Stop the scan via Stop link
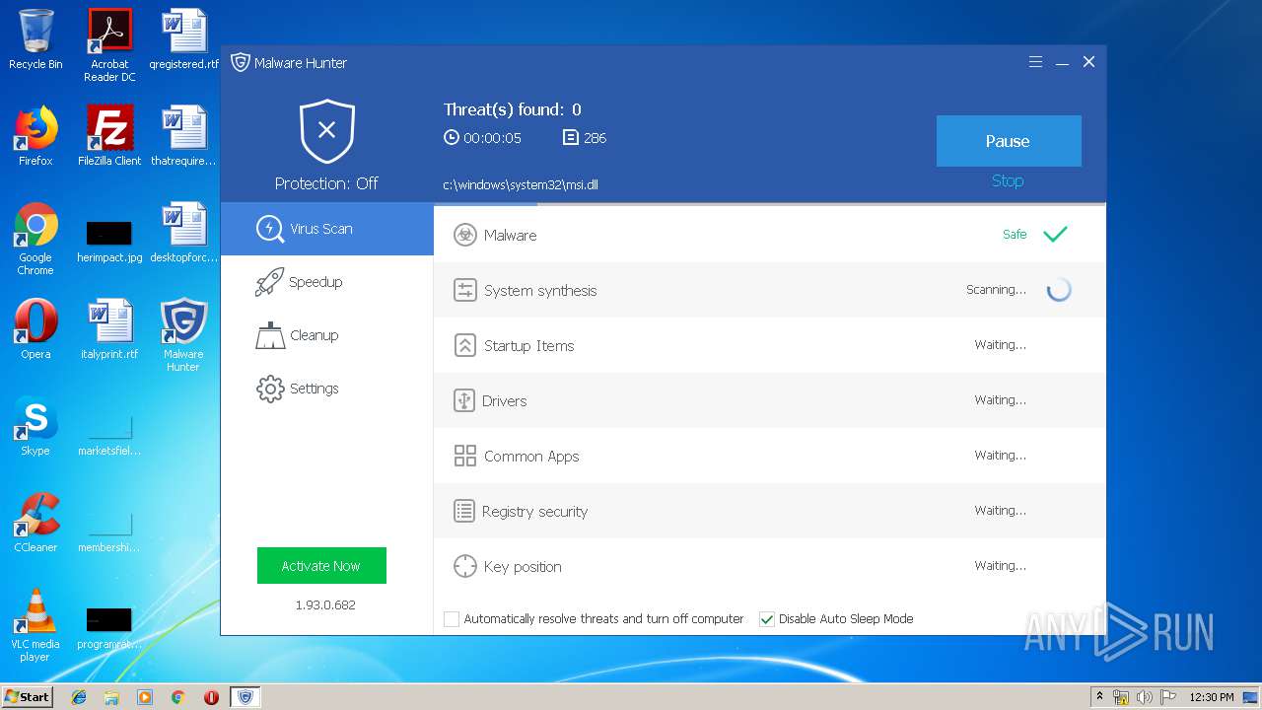This screenshot has height=710, width=1262. [1008, 181]
